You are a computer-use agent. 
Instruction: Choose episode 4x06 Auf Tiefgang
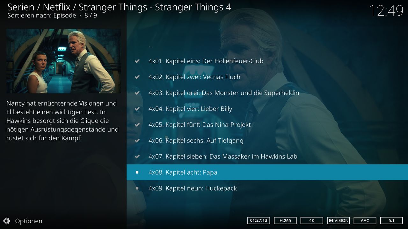pos(267,141)
